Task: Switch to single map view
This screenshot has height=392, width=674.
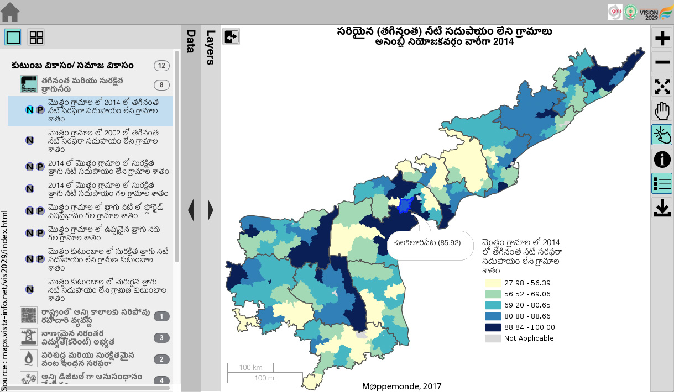Action: [13, 38]
